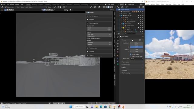Open VLC's Outils menu

tap(175, 4)
